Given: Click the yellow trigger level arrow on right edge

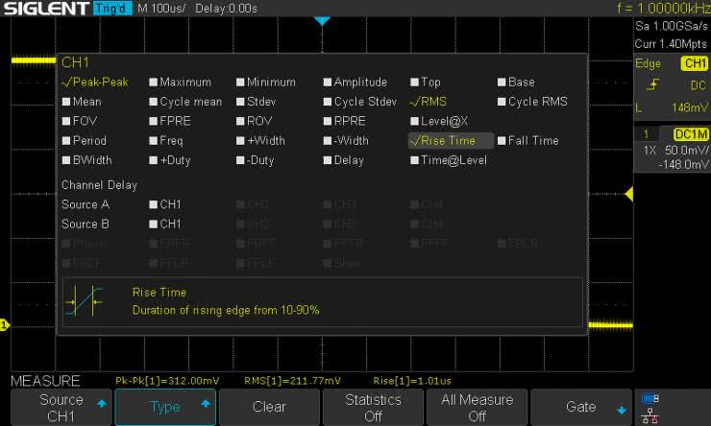Looking at the screenshot, I should 628,195.
